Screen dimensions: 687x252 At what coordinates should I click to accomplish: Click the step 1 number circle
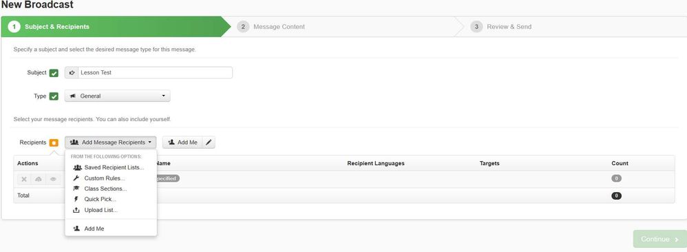14,27
